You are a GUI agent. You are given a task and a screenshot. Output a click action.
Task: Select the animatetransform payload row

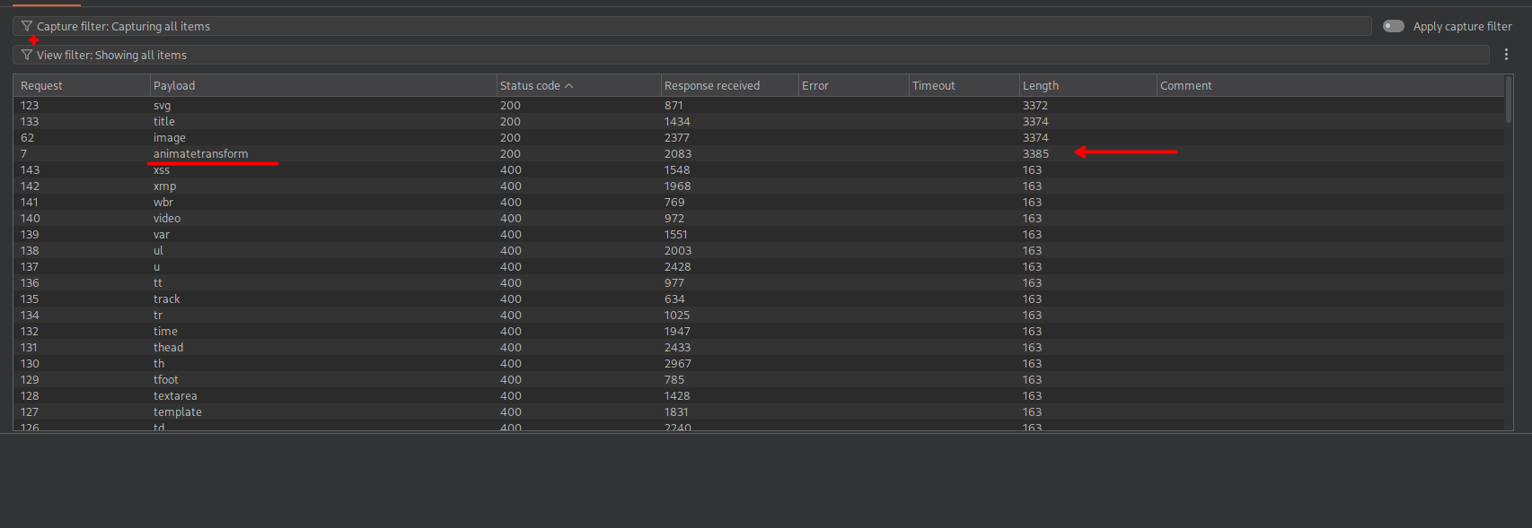tap(200, 154)
